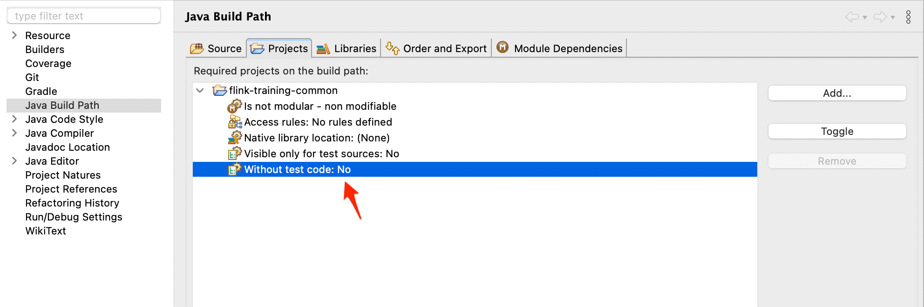
Task: Select the Projects tab
Action: coord(279,48)
